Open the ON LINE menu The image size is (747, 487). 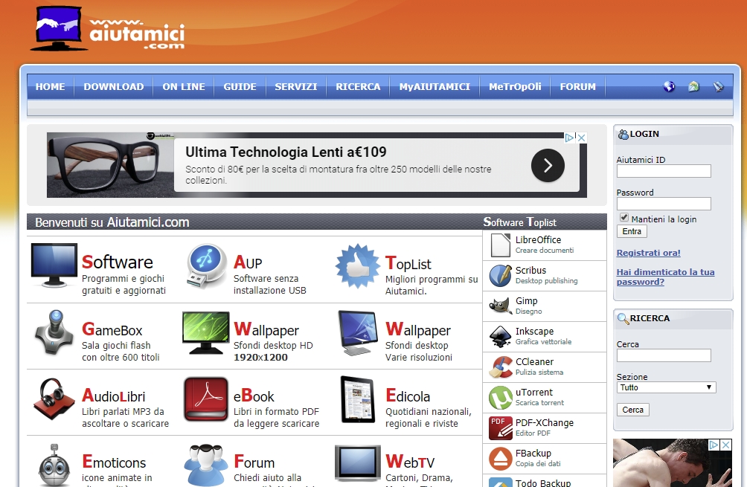click(184, 87)
